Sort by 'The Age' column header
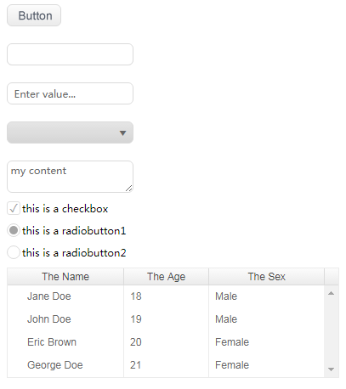Screen dimensions: 346x389 click(x=167, y=277)
